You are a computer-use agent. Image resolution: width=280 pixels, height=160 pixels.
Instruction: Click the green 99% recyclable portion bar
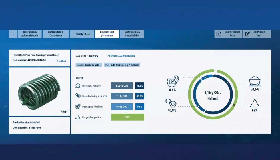[x=127, y=117]
